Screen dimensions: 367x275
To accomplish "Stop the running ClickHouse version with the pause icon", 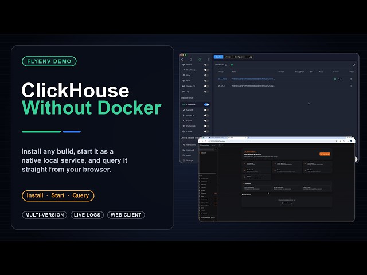I will [335, 79].
